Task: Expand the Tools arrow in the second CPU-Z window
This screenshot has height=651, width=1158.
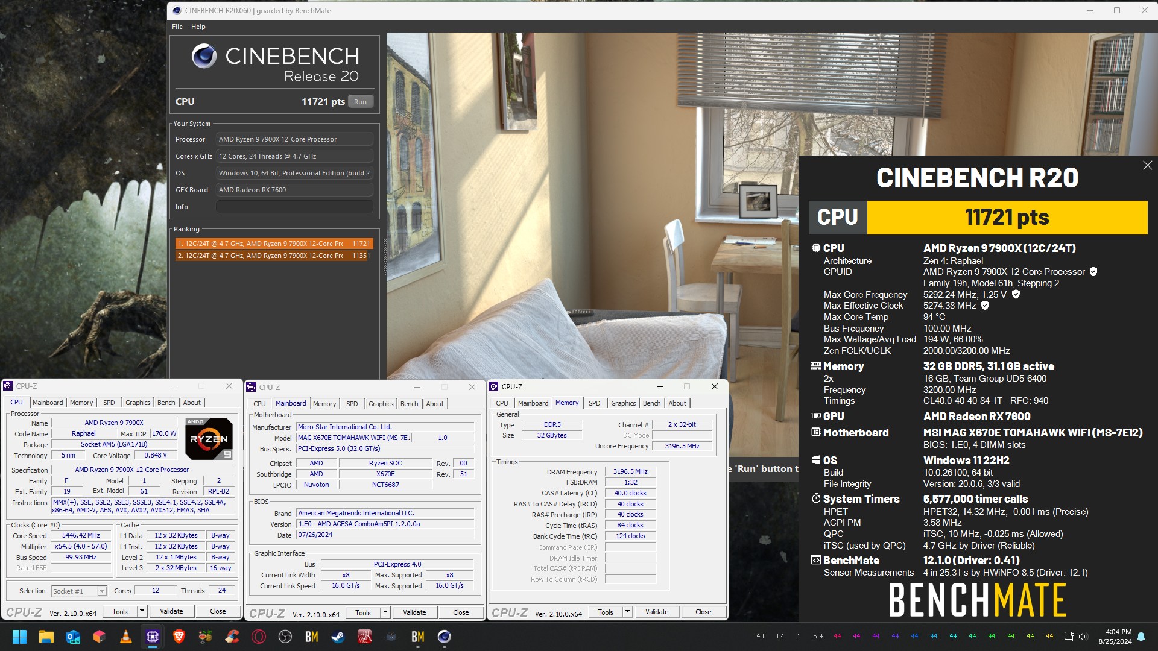Action: pyautogui.click(x=385, y=612)
